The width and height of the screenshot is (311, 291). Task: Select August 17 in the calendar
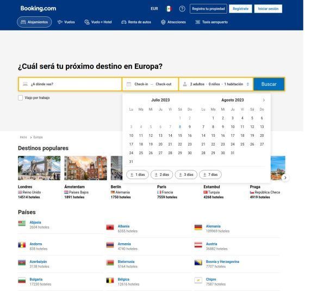(x=233, y=136)
